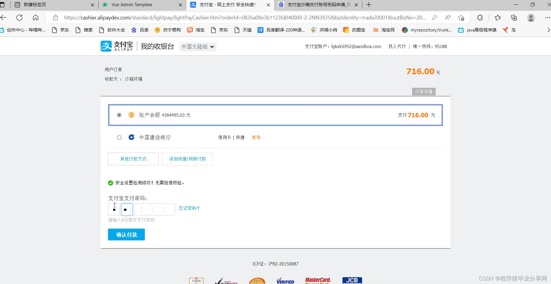Switch to the 支付宝沙箱支付账号密码申请 tab
This screenshot has width=551, height=284.
point(318,5)
